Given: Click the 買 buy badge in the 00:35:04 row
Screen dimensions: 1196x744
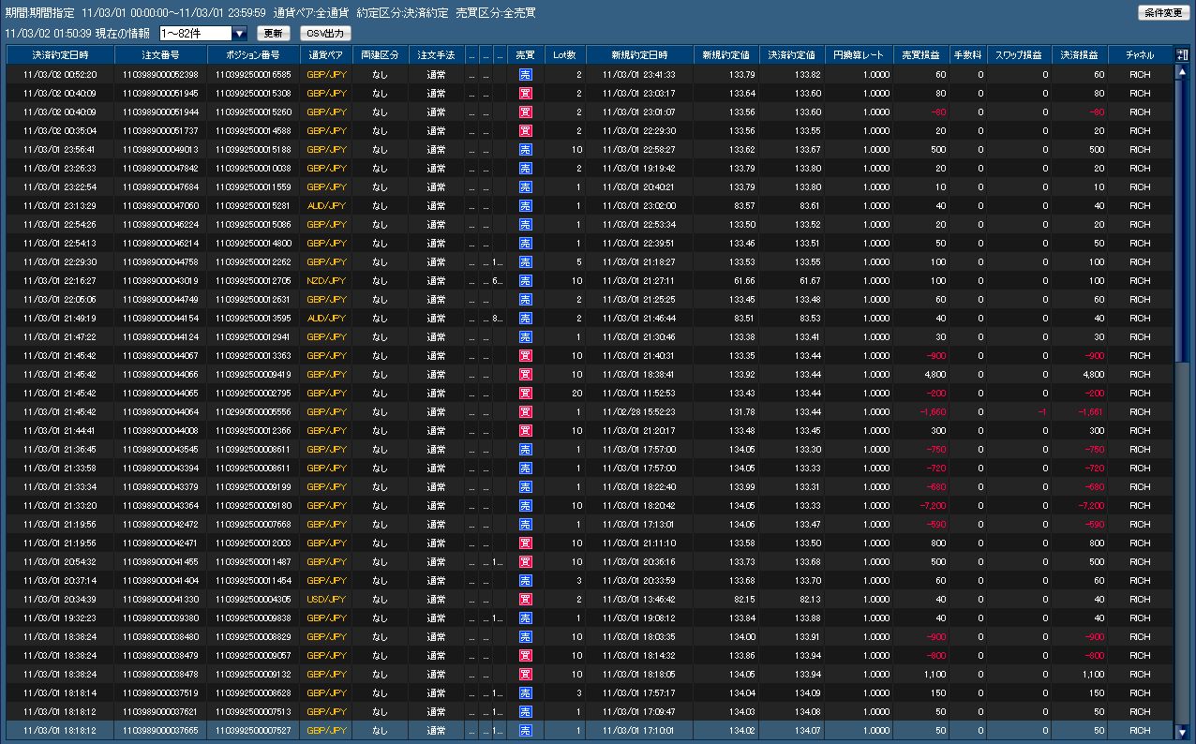Looking at the screenshot, I should [525, 130].
